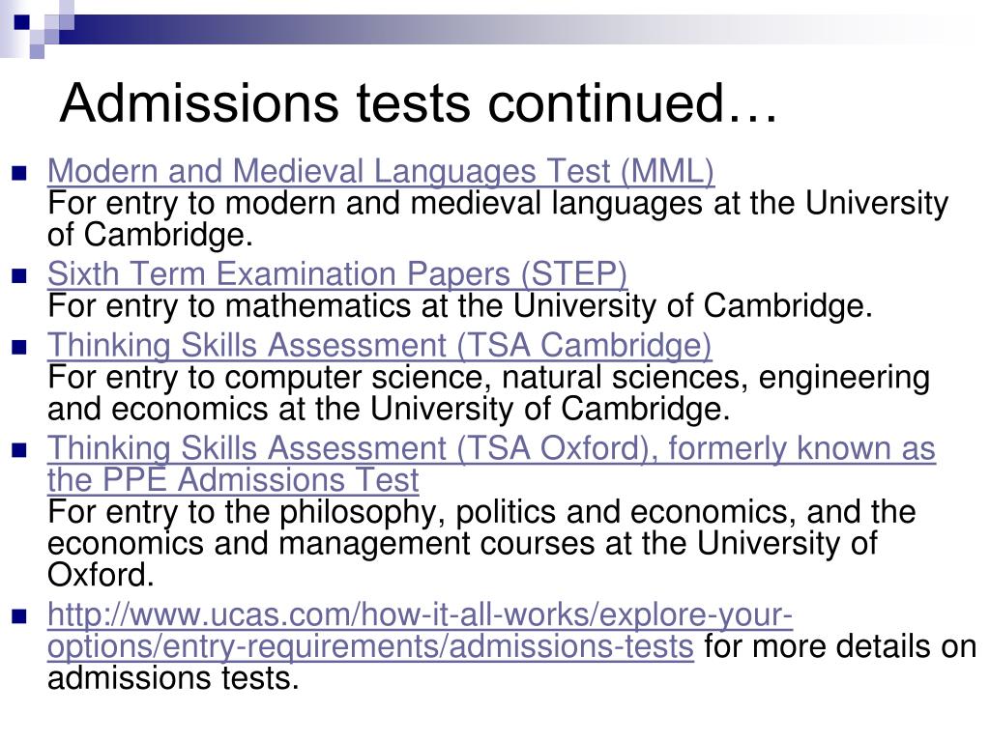990x742 pixels.
Task: Open Thinking Skills Assessment (TSA Cambridge) link
Action: pyautogui.click(x=379, y=345)
